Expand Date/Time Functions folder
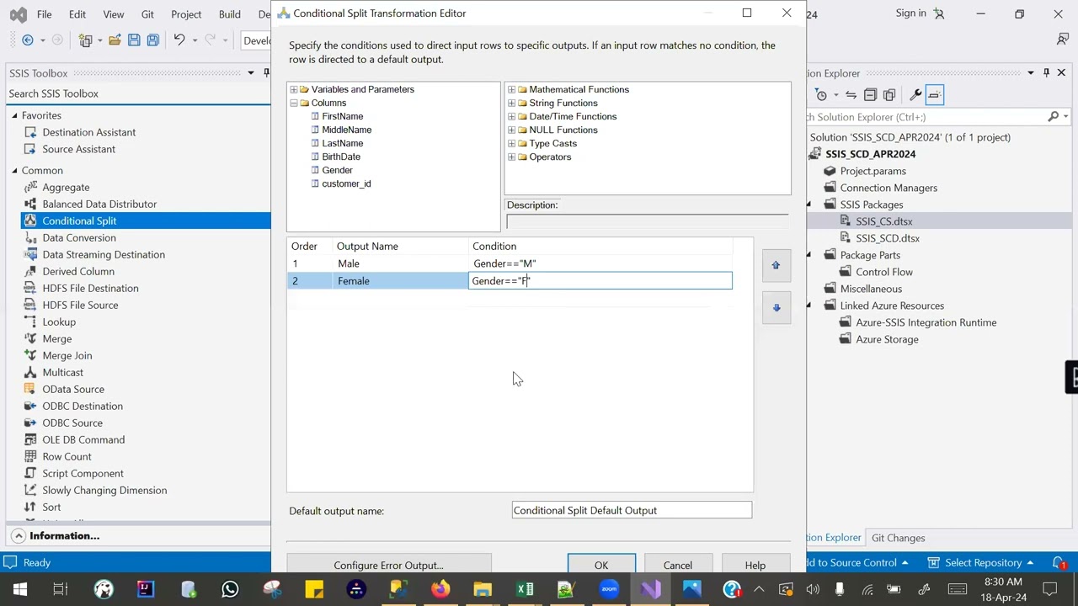The height and width of the screenshot is (606, 1078). (x=511, y=116)
